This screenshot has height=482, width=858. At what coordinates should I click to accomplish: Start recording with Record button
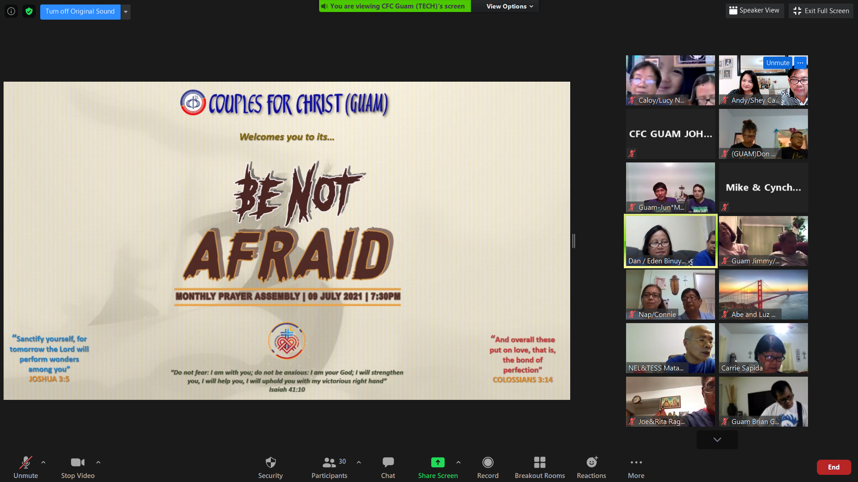488,467
